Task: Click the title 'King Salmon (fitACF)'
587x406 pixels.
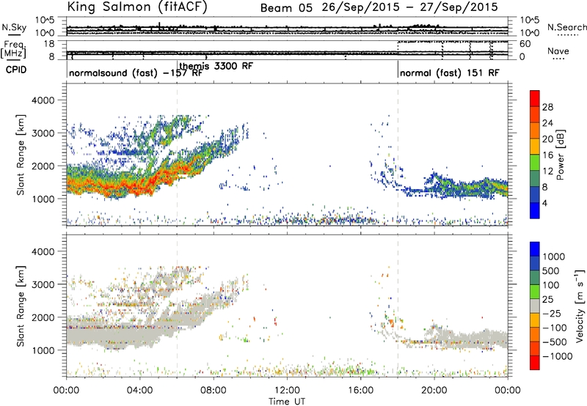Action: (x=137, y=7)
